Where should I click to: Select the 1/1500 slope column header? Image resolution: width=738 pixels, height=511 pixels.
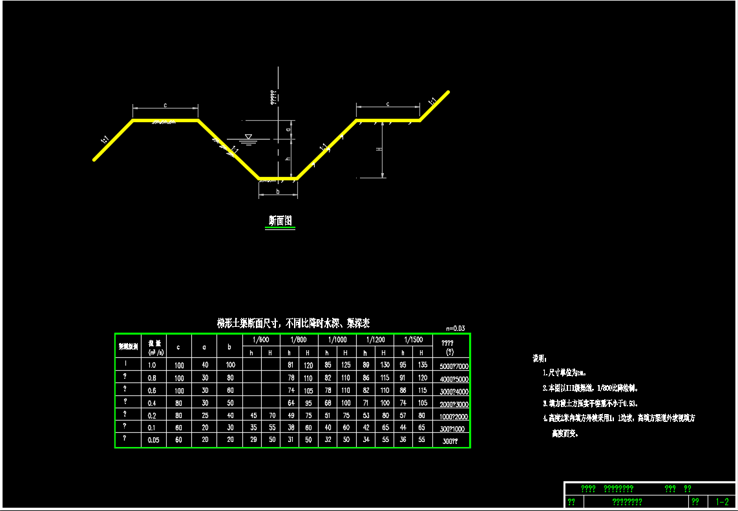click(x=413, y=340)
